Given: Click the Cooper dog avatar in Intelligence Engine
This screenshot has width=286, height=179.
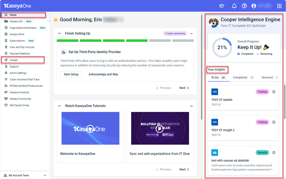Looking at the screenshot, I should click(x=213, y=23).
